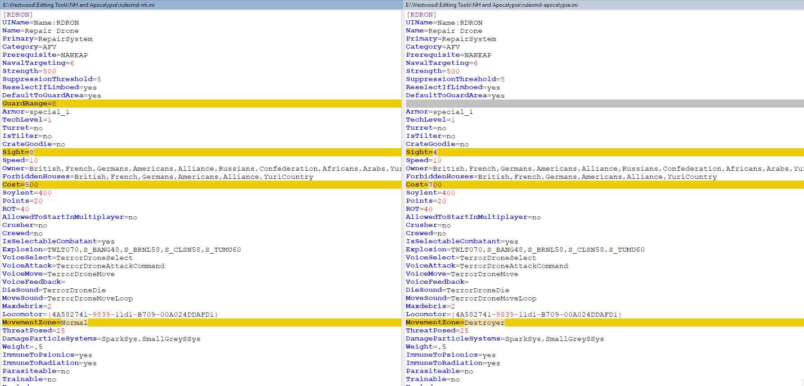Click the highlighted GuardRange=8 line in left pane

coord(202,104)
